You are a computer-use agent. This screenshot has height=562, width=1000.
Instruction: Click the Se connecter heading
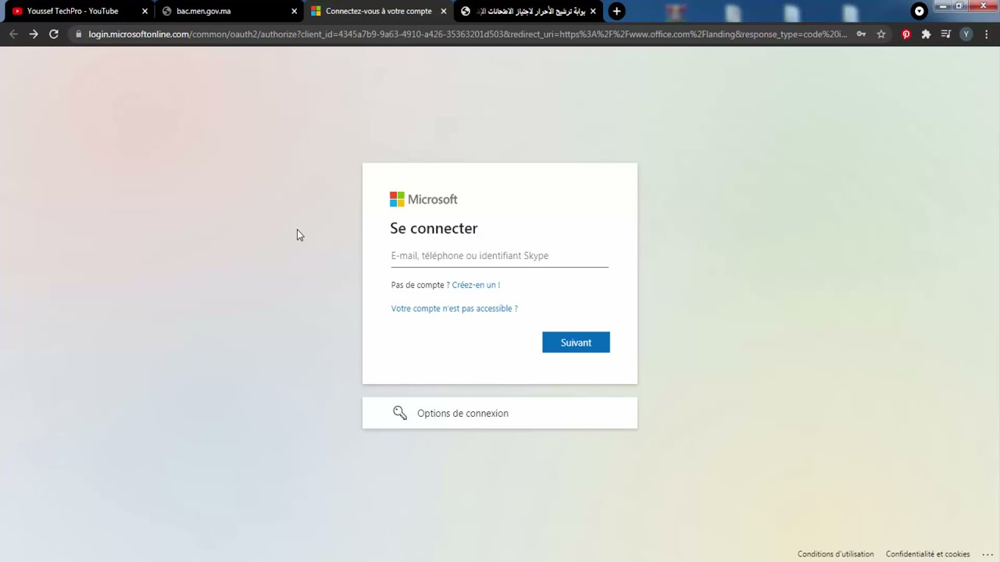click(x=434, y=228)
